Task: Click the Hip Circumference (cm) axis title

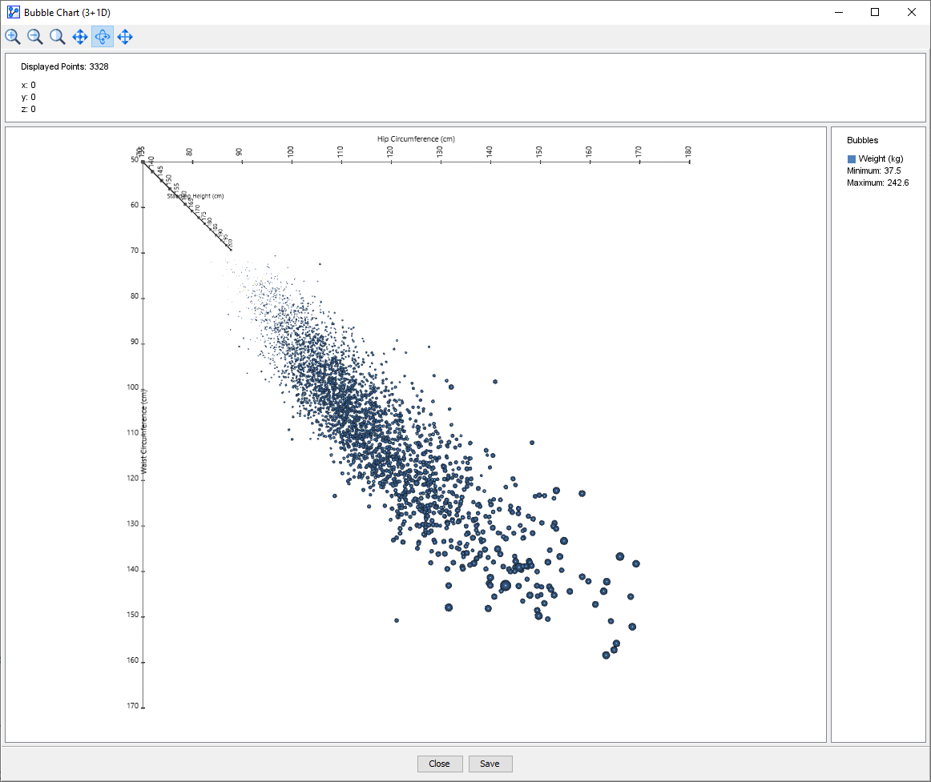Action: tap(416, 139)
